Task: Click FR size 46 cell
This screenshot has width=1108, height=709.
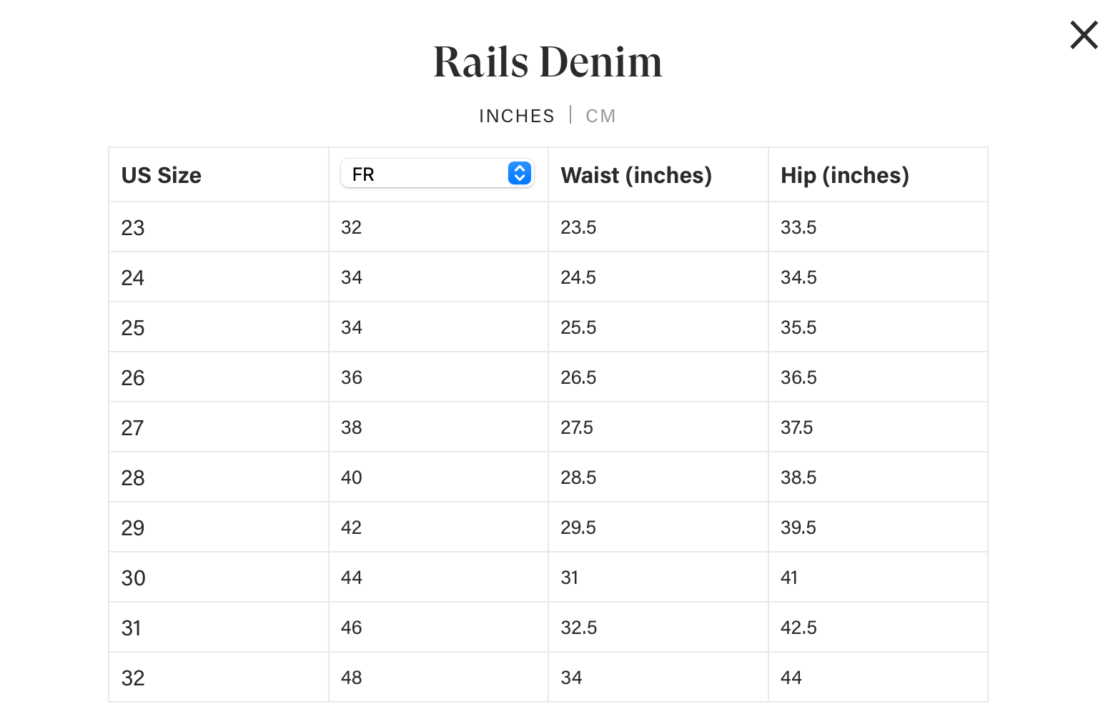Action: click(x=352, y=628)
